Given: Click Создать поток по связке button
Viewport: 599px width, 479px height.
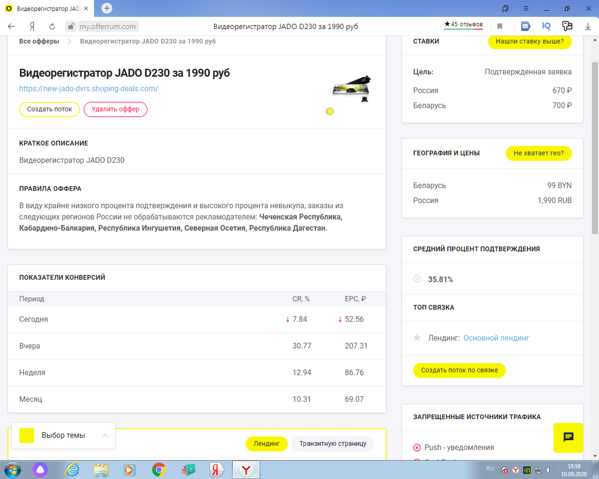Looking at the screenshot, I should 459,371.
